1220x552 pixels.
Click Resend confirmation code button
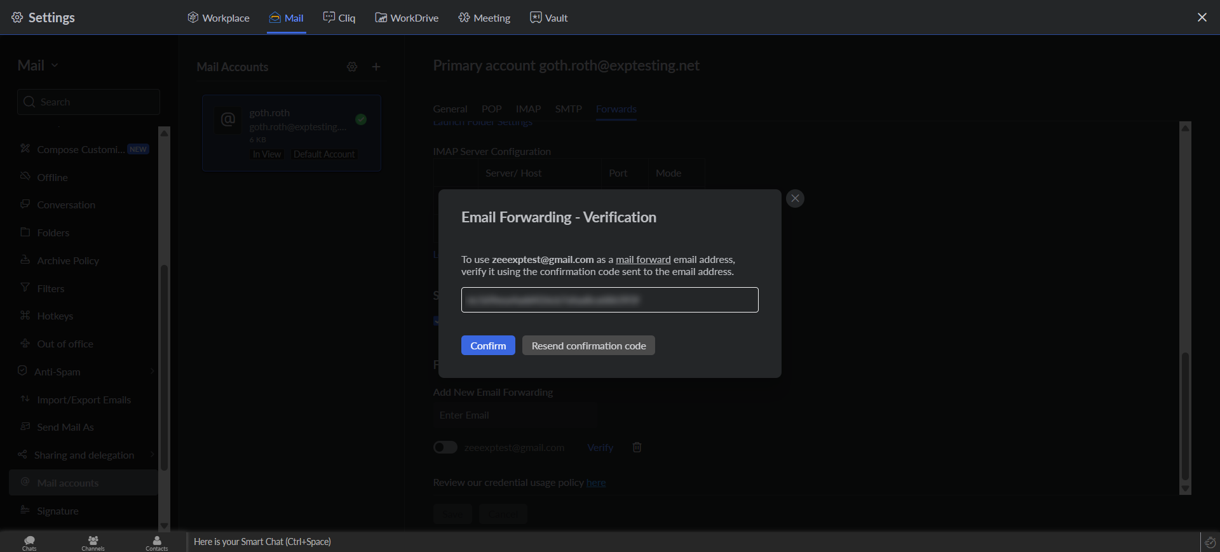coord(588,346)
